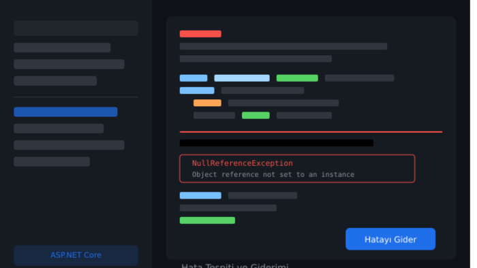This screenshot has height=268, width=477.
Task: Click 'Object reference not set to an instance' text
Action: click(273, 175)
